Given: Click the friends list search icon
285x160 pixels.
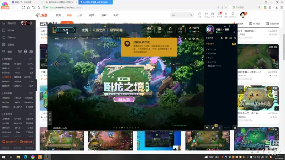Looking at the screenshot, I should click(x=235, y=38).
